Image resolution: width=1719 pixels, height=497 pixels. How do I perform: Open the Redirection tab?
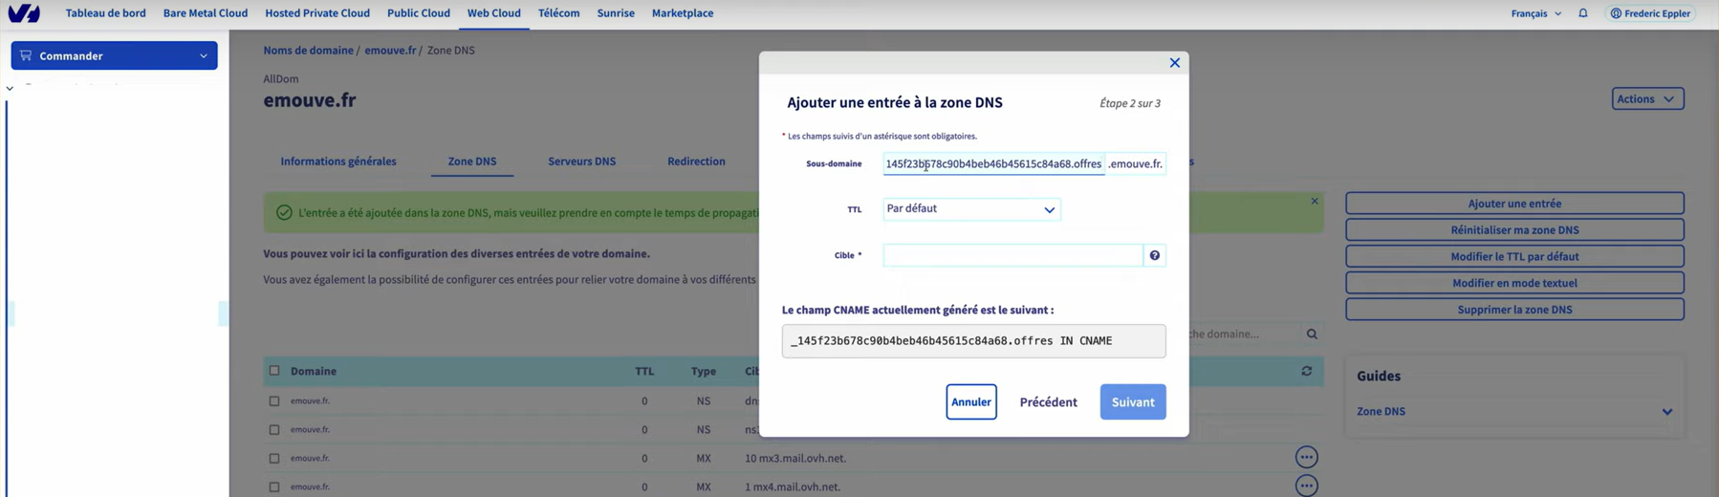(696, 162)
